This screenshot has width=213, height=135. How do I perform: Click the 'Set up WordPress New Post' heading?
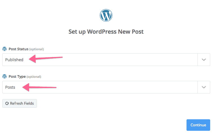(x=106, y=32)
